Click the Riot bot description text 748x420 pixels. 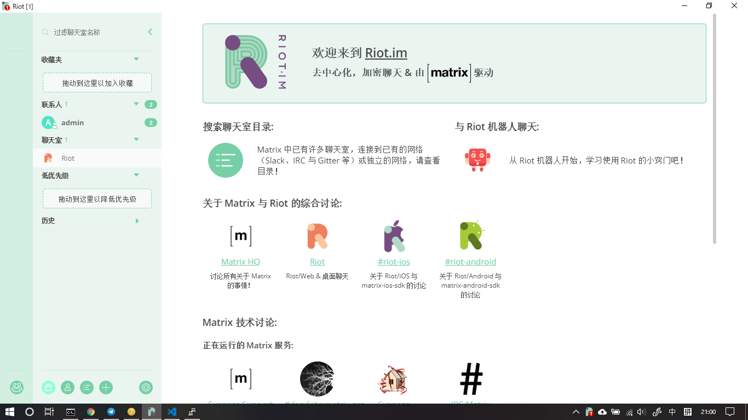click(596, 161)
